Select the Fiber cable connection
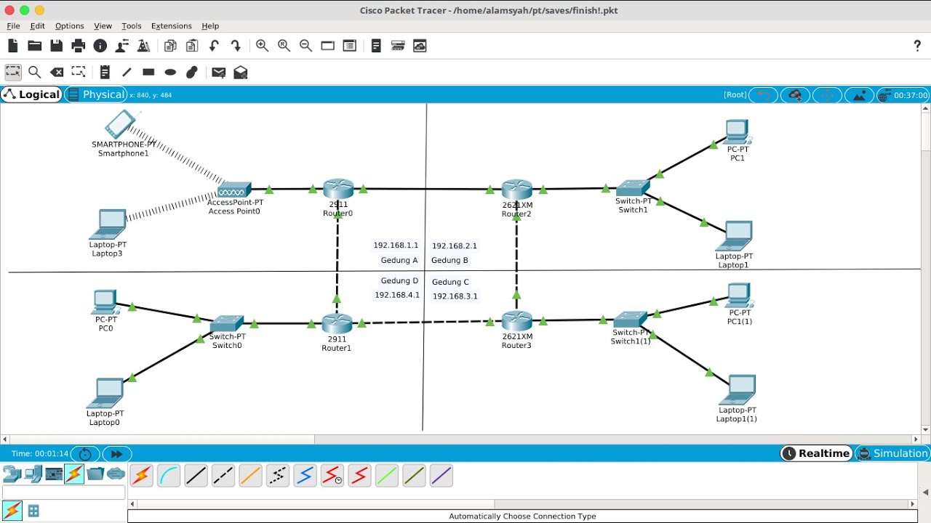Screen dimensions: 931x523 pyautogui.click(x=250, y=476)
